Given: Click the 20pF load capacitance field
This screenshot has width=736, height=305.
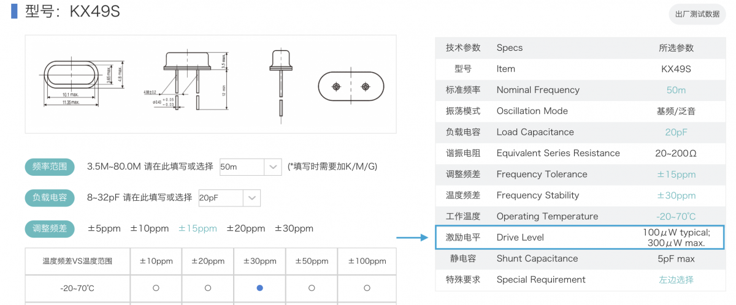Looking at the screenshot, I should (x=220, y=198).
